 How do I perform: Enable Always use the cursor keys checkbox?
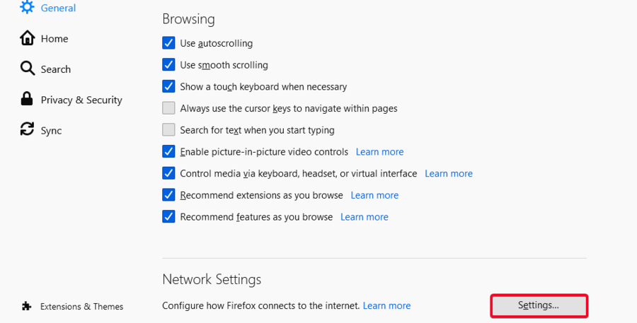pos(168,108)
